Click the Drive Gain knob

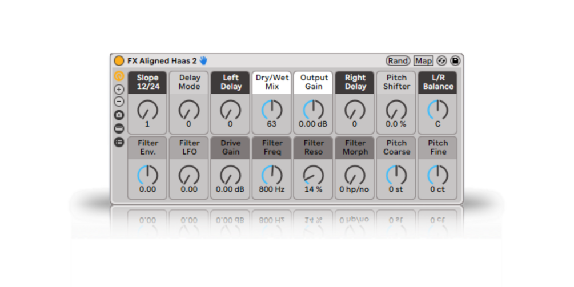[230, 175]
